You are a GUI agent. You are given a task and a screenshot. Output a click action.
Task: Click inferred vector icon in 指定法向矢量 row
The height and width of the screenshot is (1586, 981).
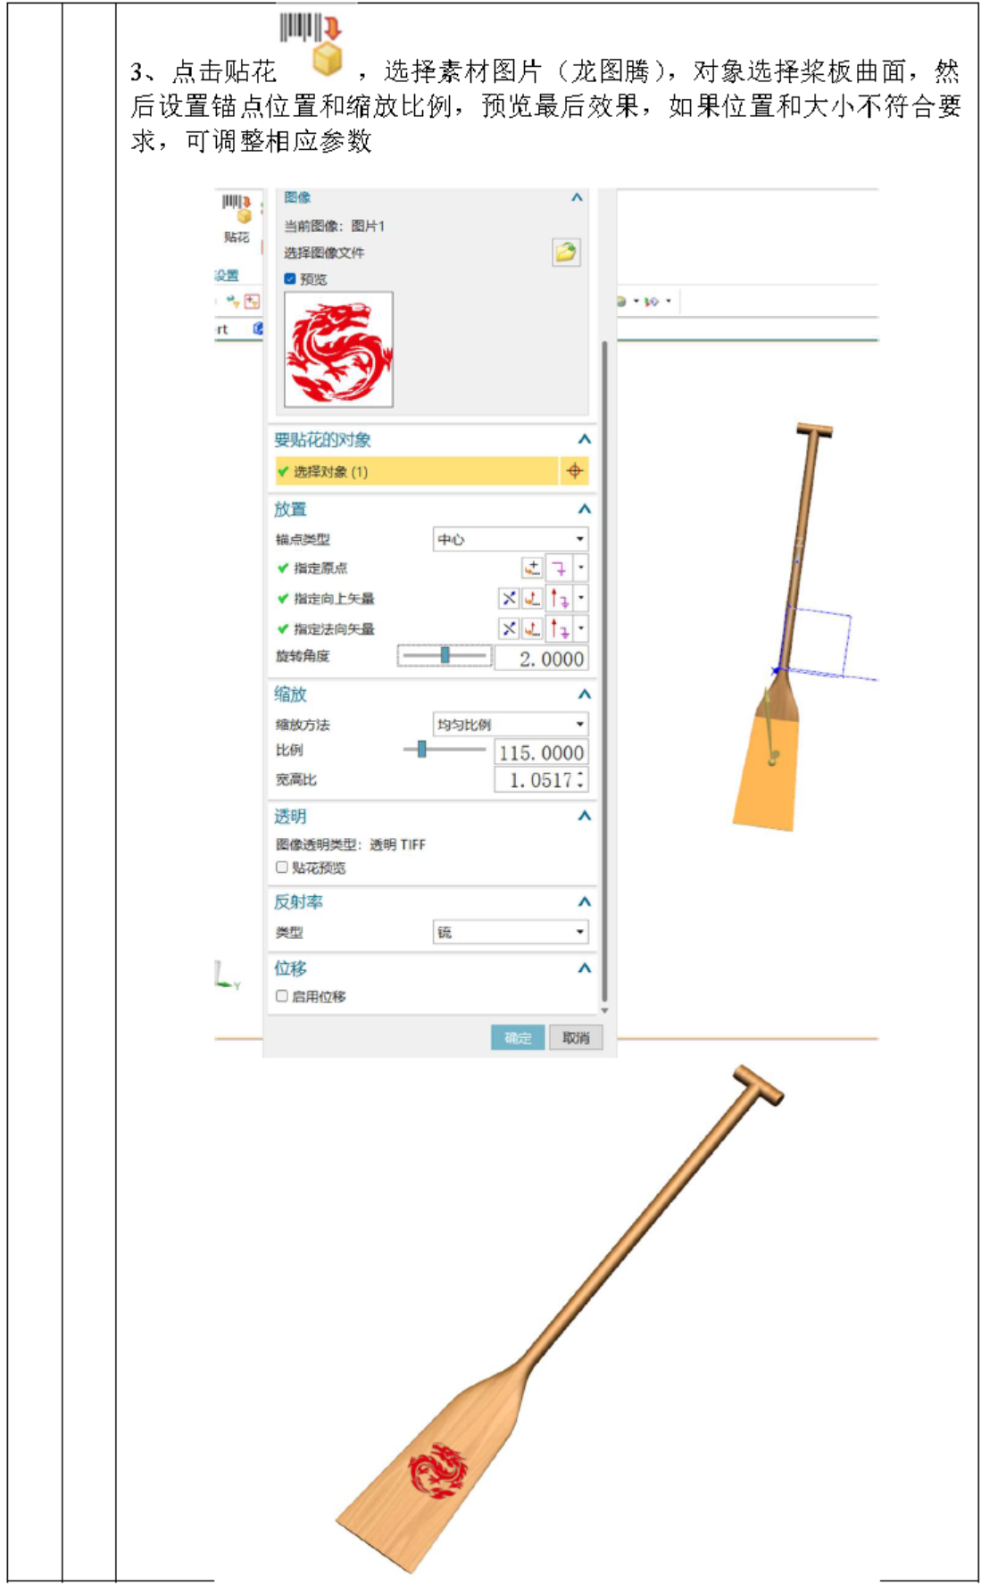560,628
